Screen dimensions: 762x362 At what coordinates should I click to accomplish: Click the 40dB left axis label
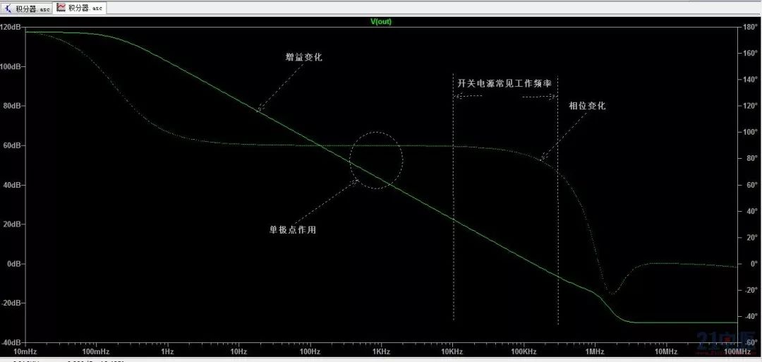[12, 185]
